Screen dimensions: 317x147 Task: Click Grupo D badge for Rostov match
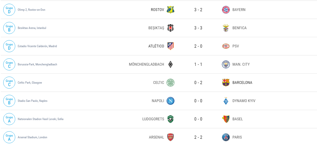pyautogui.click(x=9, y=10)
